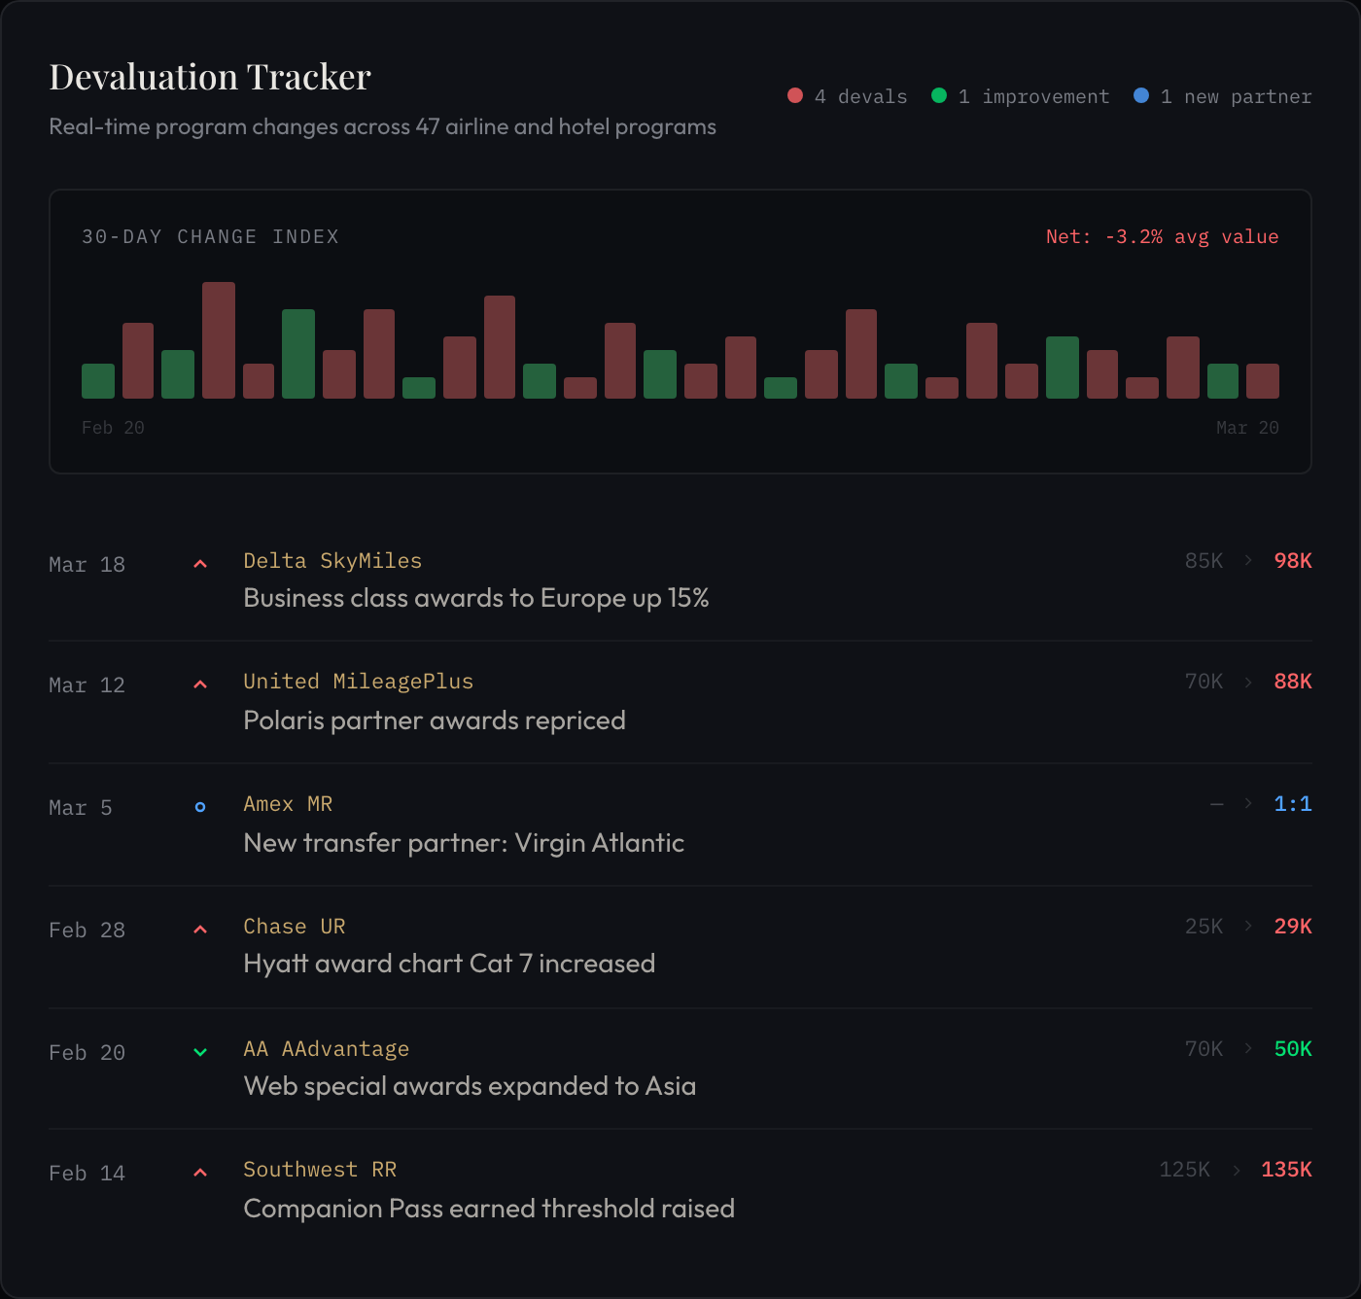Open details via arrow beside 1:1 on Amex row
Viewport: 1361px width, 1299px height.
pyautogui.click(x=1247, y=804)
